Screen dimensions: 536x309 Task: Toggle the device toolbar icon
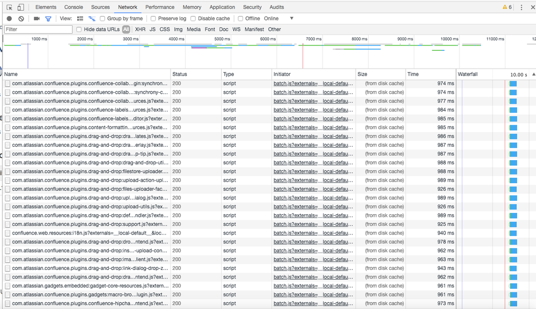click(20, 7)
